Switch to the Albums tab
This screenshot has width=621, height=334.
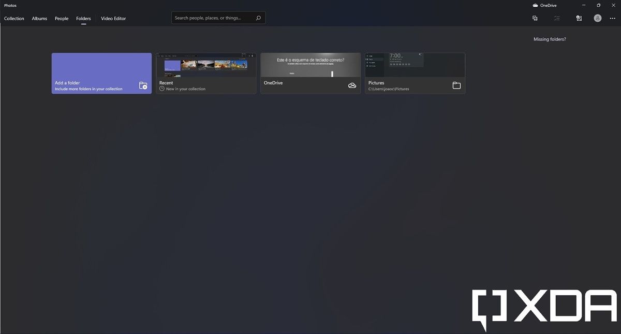pyautogui.click(x=39, y=18)
